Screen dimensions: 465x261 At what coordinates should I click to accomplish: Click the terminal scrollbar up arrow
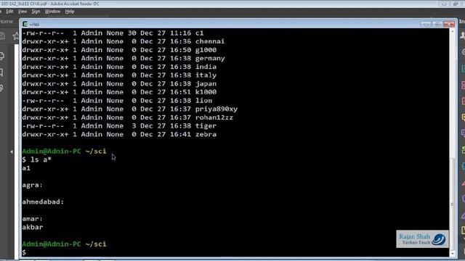click(452, 30)
